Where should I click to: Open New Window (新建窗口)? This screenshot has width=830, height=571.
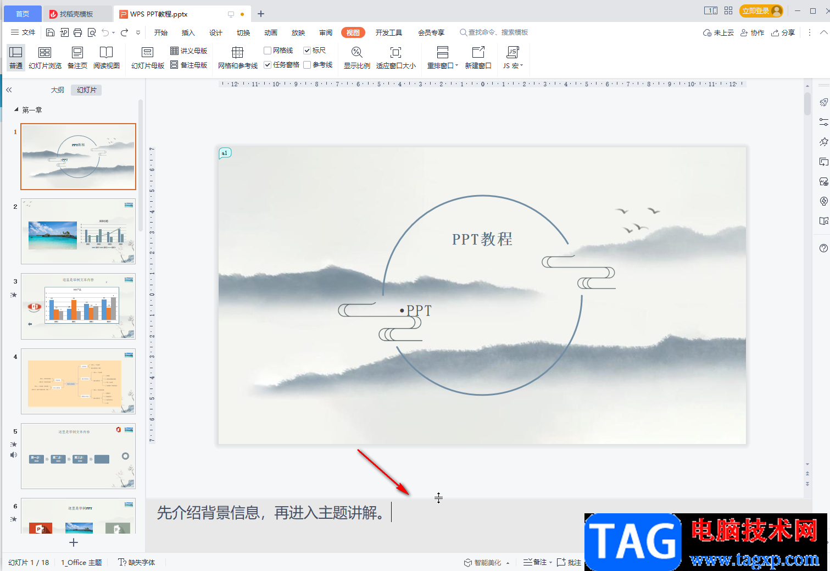click(478, 58)
